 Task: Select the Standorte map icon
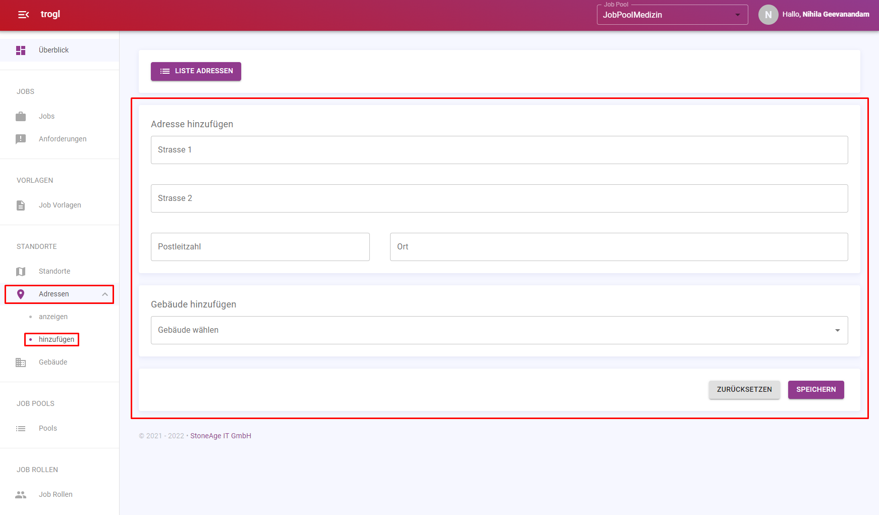(x=21, y=272)
